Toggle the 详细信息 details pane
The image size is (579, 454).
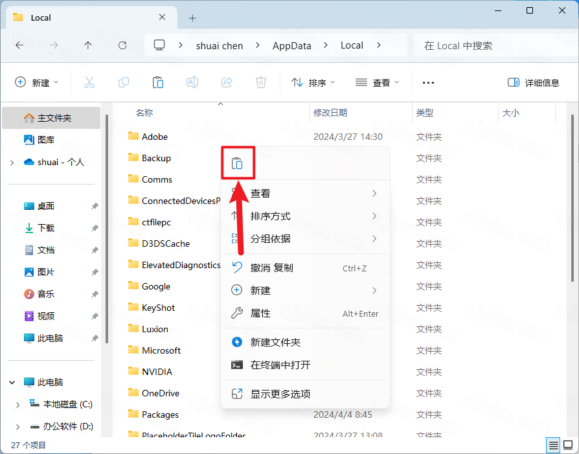(533, 82)
